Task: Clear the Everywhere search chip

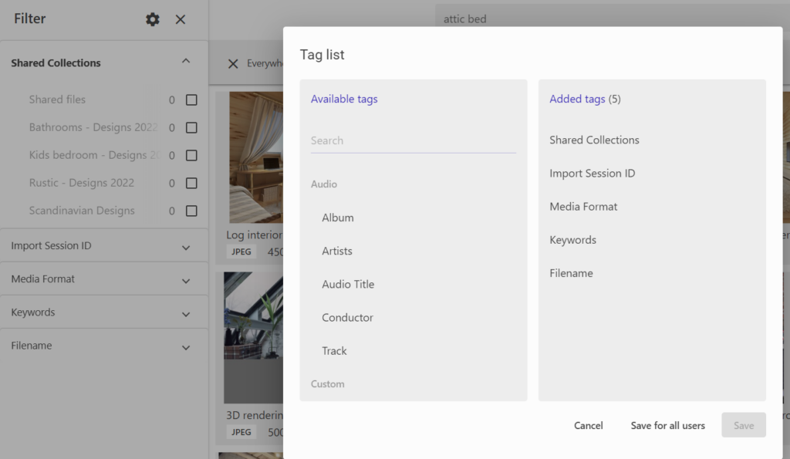Action: pyautogui.click(x=233, y=64)
